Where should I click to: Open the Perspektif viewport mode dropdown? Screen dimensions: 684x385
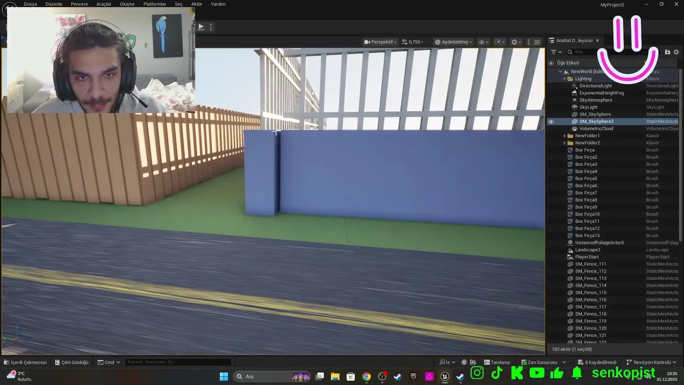pyautogui.click(x=380, y=42)
